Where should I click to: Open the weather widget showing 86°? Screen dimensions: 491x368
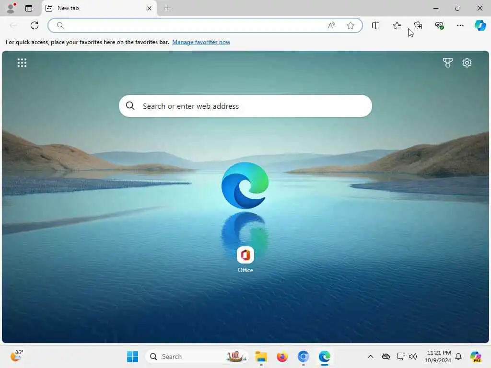tap(16, 356)
